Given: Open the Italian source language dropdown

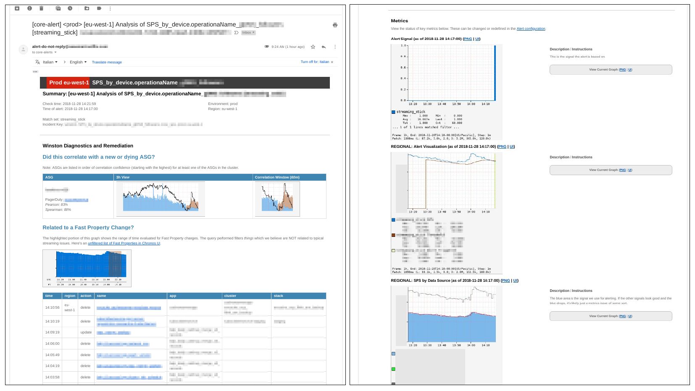Looking at the screenshot, I should 50,62.
